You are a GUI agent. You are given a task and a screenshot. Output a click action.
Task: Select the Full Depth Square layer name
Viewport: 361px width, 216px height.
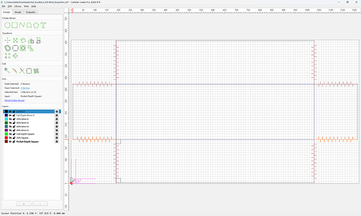point(25,134)
